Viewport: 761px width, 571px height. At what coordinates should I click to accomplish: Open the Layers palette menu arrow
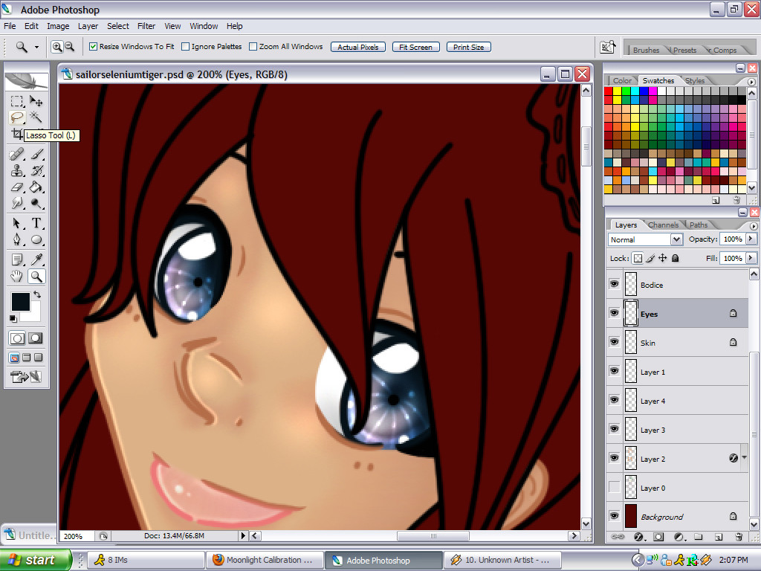(753, 226)
